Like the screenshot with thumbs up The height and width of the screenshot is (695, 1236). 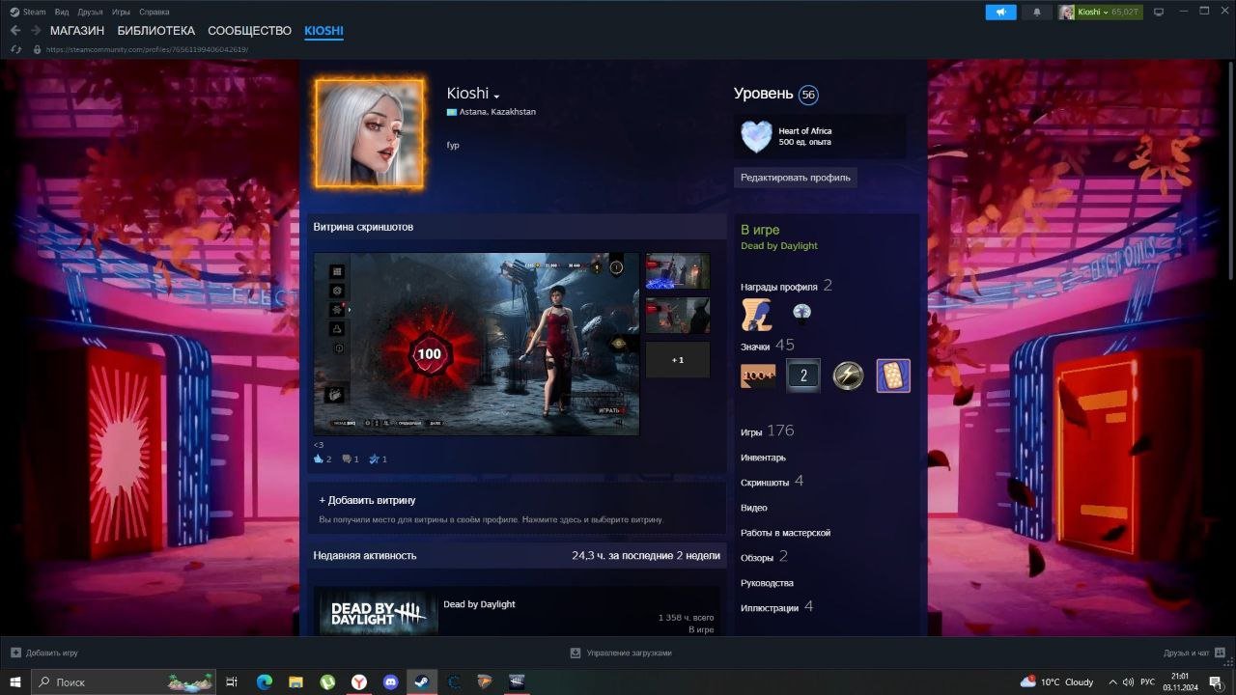point(319,459)
